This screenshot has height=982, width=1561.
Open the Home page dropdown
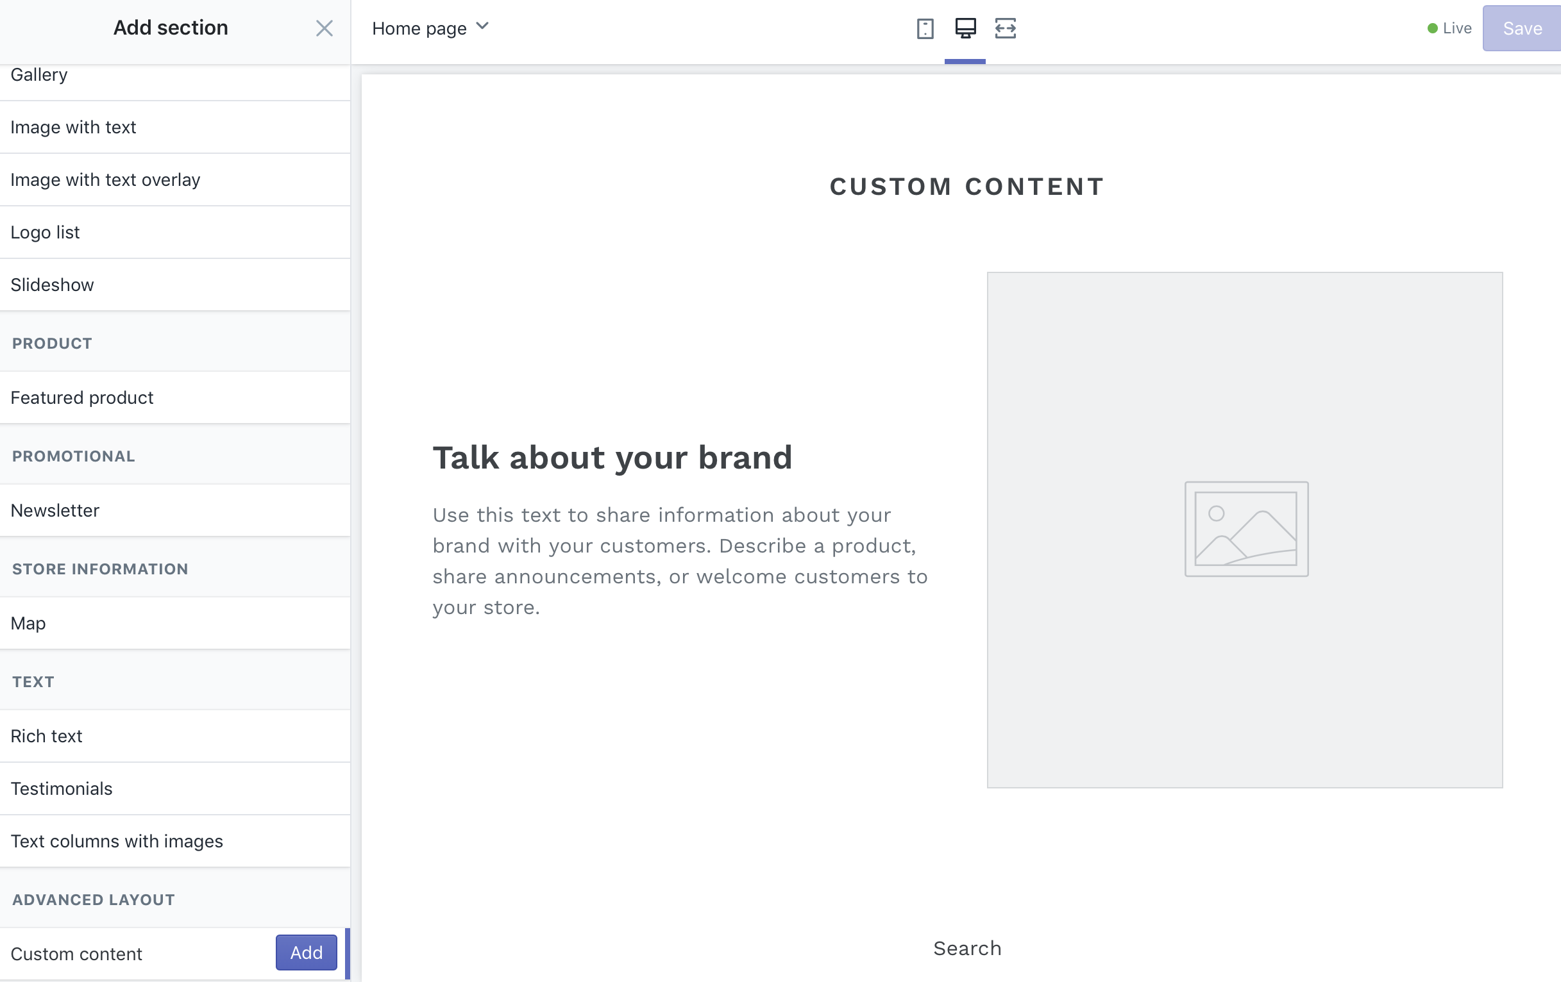(x=430, y=28)
